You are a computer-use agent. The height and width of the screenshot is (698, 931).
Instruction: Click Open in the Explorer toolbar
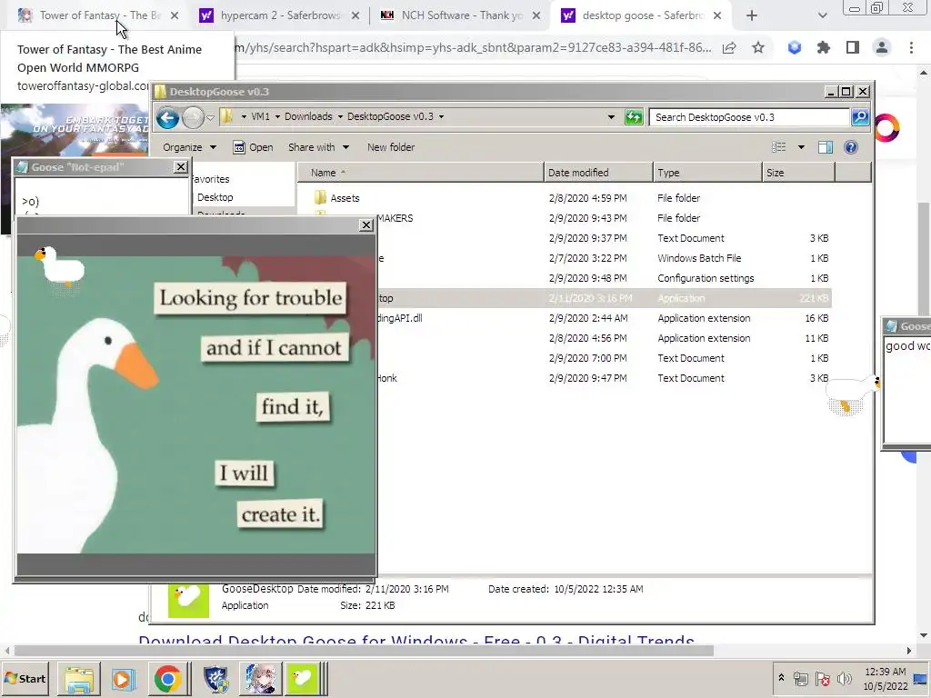pyautogui.click(x=253, y=147)
